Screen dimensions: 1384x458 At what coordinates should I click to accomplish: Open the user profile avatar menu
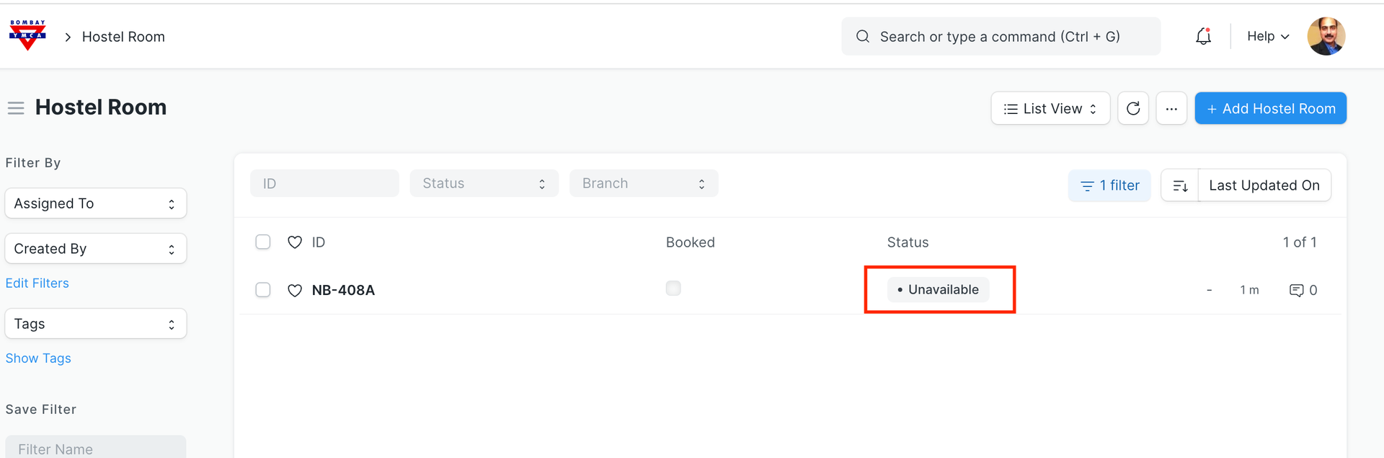(1326, 36)
